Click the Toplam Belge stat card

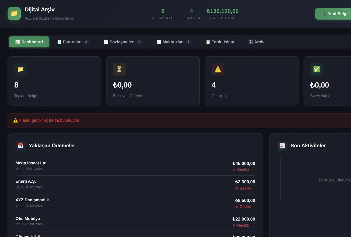(54, 81)
